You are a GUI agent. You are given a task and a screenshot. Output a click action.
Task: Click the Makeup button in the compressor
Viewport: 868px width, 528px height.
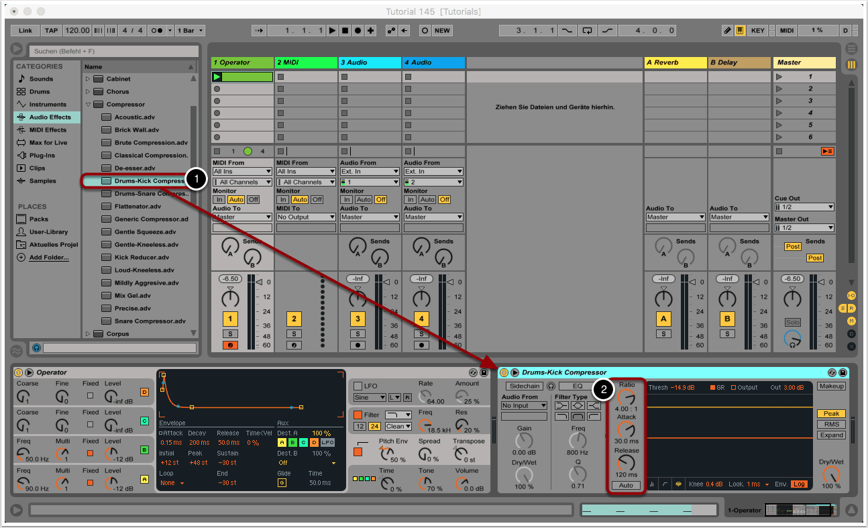coord(831,386)
